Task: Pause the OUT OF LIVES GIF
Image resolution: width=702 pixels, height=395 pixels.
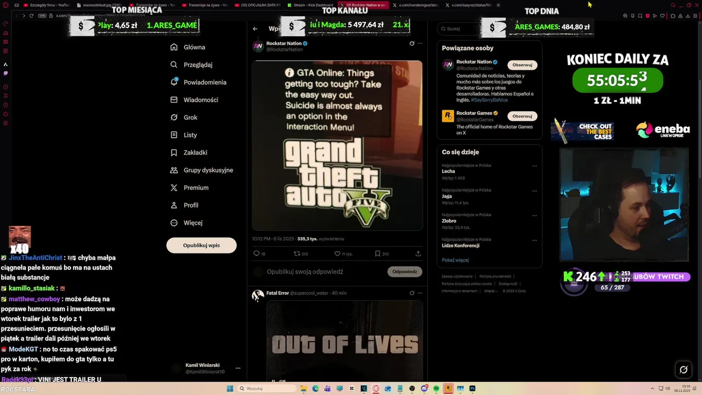Action: tap(273, 380)
